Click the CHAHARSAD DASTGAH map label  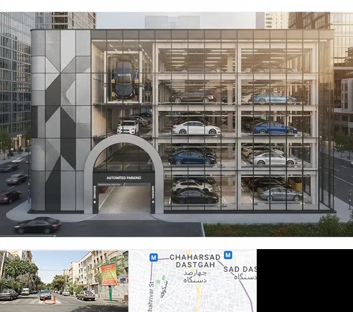pyautogui.click(x=194, y=261)
